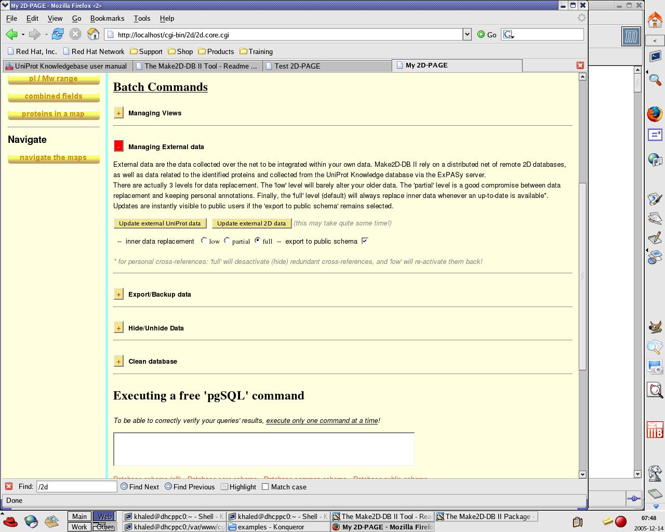Enable the Match case checkbox
This screenshot has width=665, height=532.
coord(265,487)
